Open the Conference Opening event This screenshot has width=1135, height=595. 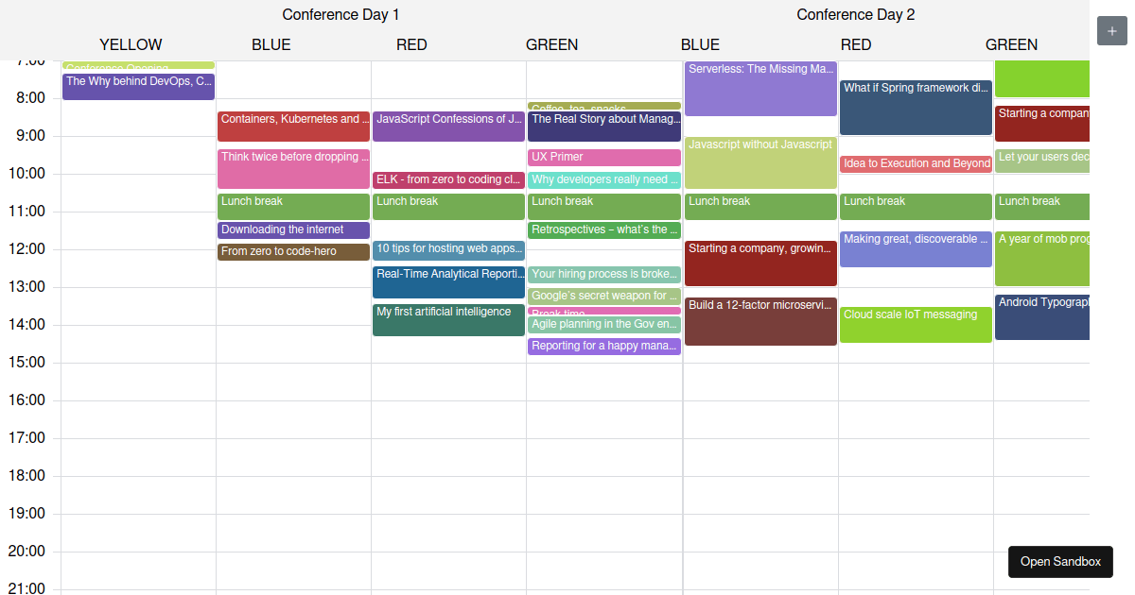click(138, 66)
